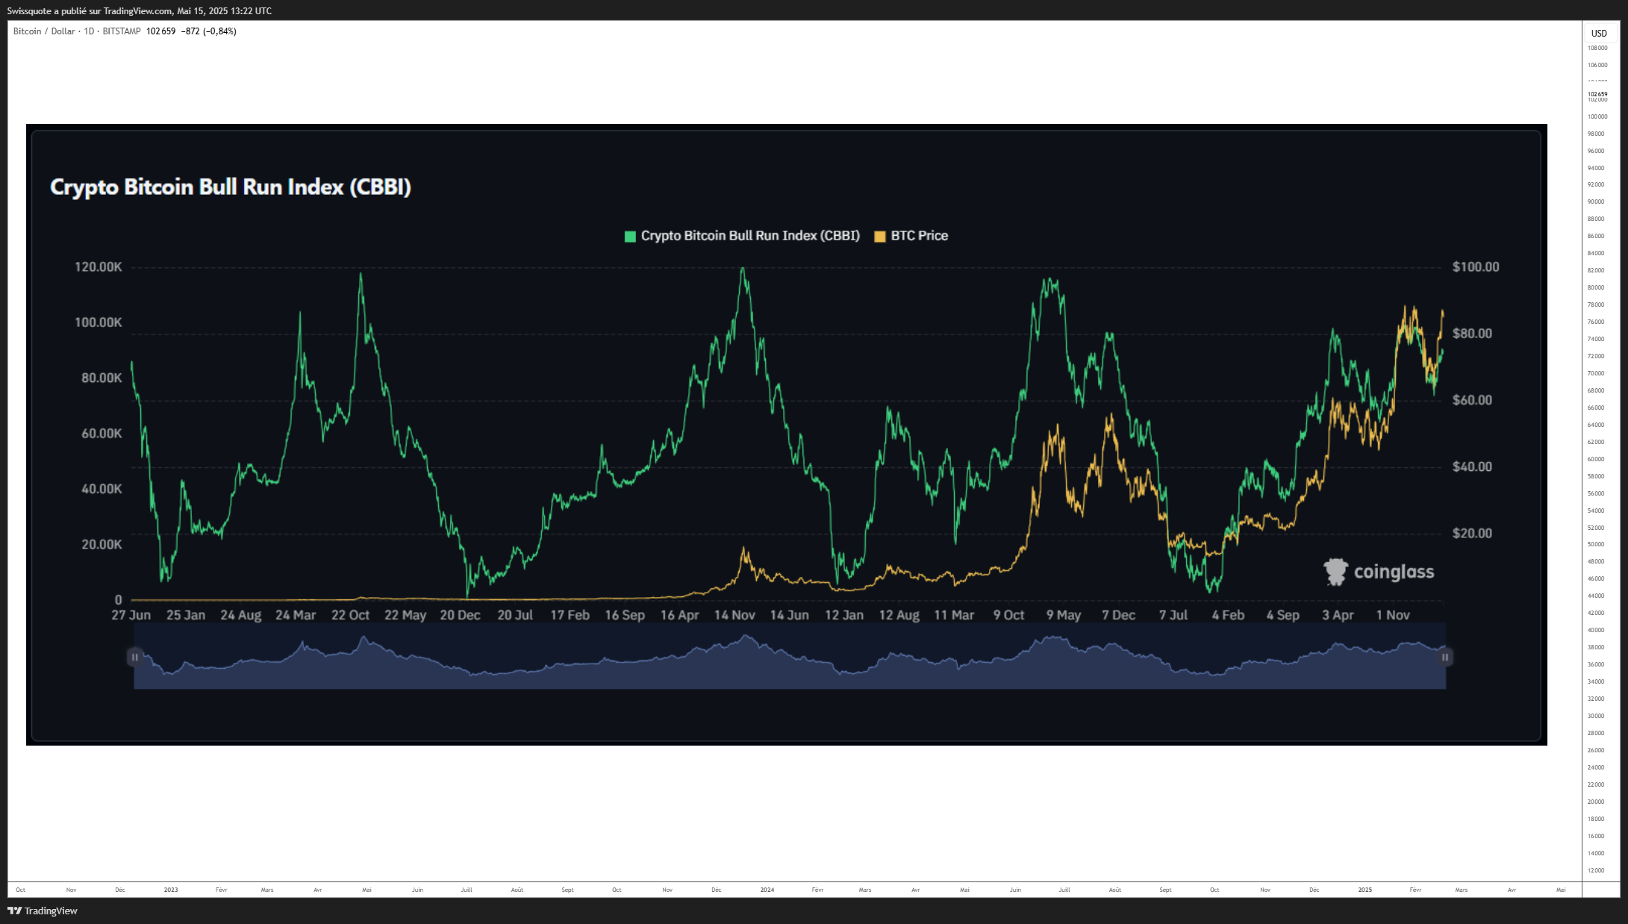This screenshot has height=924, width=1628.
Task: Click the 24 Mar date label
Action: pyautogui.click(x=296, y=615)
